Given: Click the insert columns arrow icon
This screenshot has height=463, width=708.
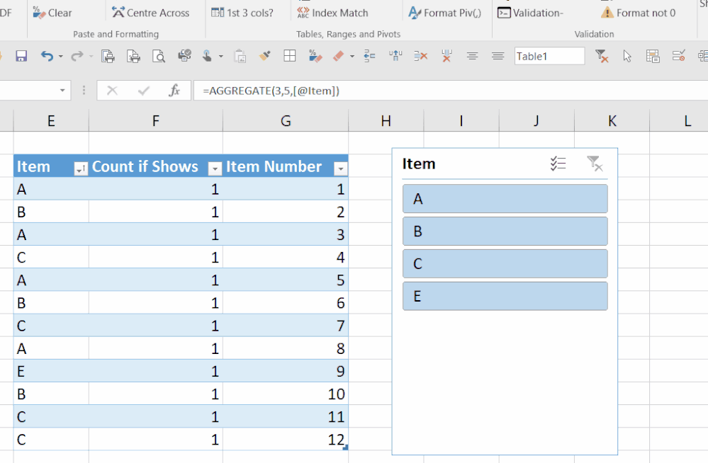Looking at the screenshot, I should 395,56.
